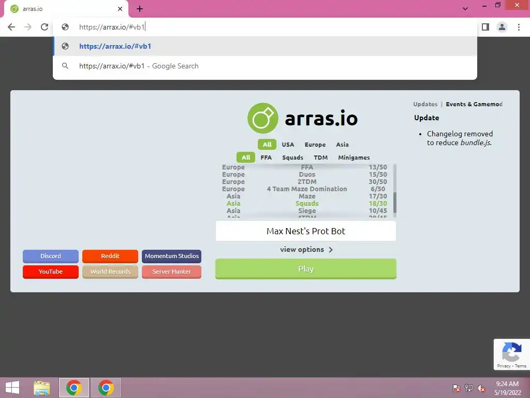This screenshot has width=530, height=398.
Task: Click the address bar URL field
Action: coord(265,27)
